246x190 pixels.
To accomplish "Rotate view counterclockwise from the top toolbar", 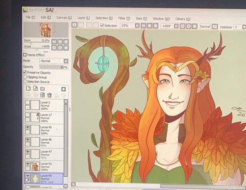I will pyautogui.click(x=182, y=26).
